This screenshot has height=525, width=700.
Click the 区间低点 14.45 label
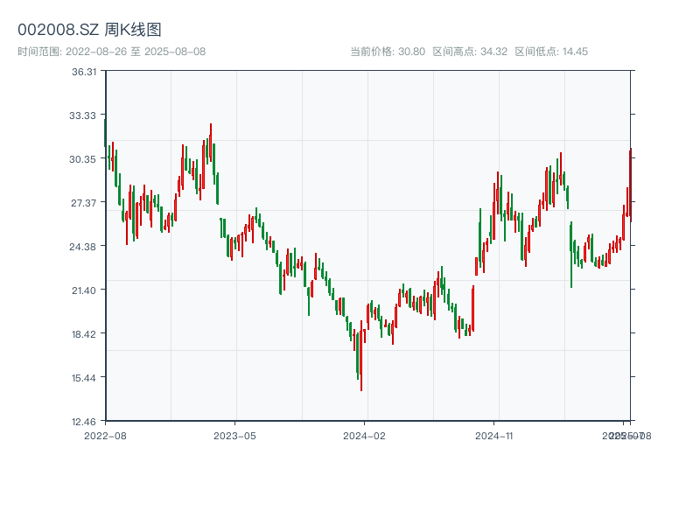tap(551, 52)
